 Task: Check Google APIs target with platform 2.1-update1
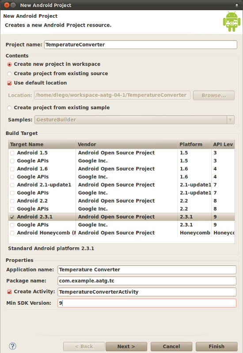click(x=12, y=193)
